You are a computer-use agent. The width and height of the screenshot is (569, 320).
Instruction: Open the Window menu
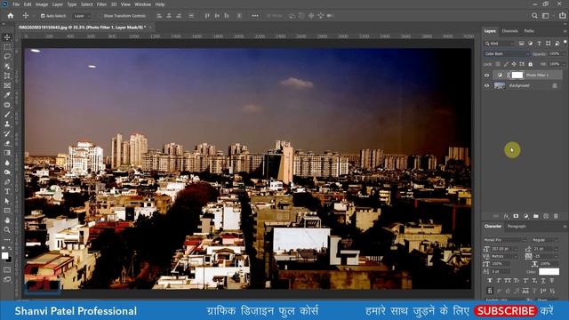tap(142, 4)
